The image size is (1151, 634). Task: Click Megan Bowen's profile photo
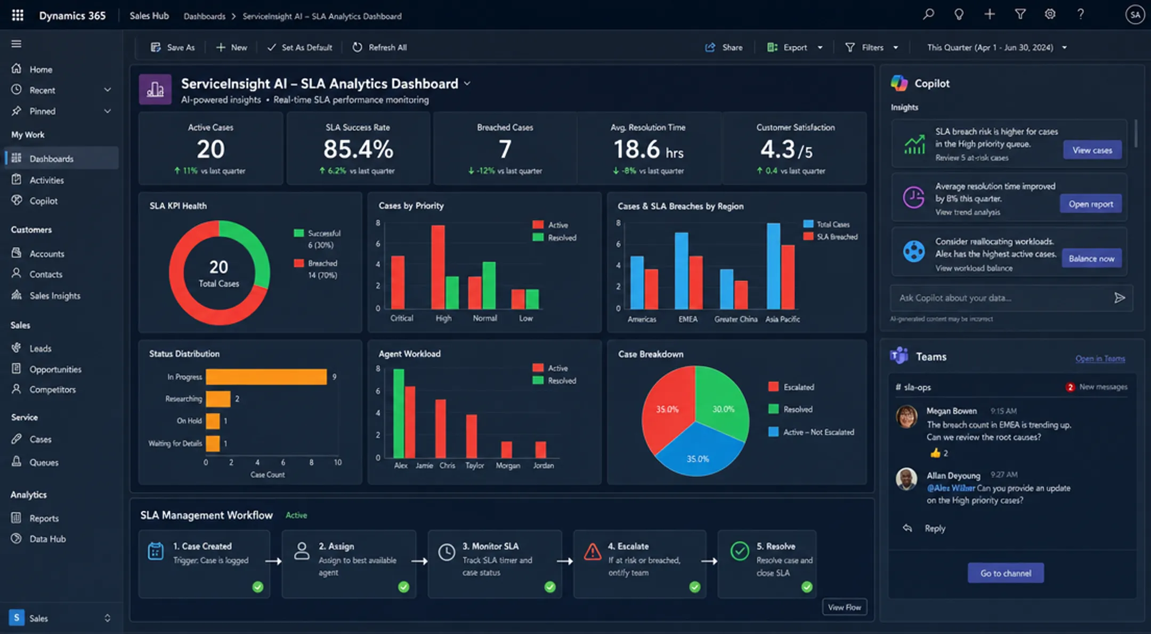click(x=906, y=417)
